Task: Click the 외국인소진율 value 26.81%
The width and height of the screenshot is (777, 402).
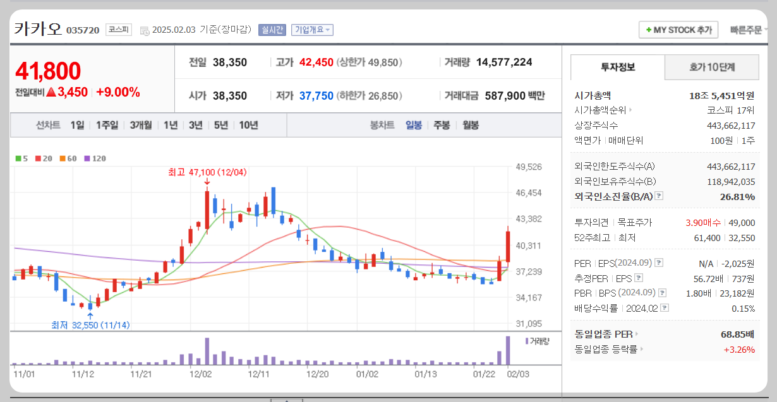Action: tap(737, 197)
